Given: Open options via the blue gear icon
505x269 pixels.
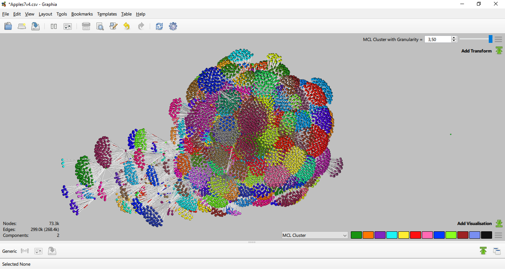Looking at the screenshot, I should (173, 26).
